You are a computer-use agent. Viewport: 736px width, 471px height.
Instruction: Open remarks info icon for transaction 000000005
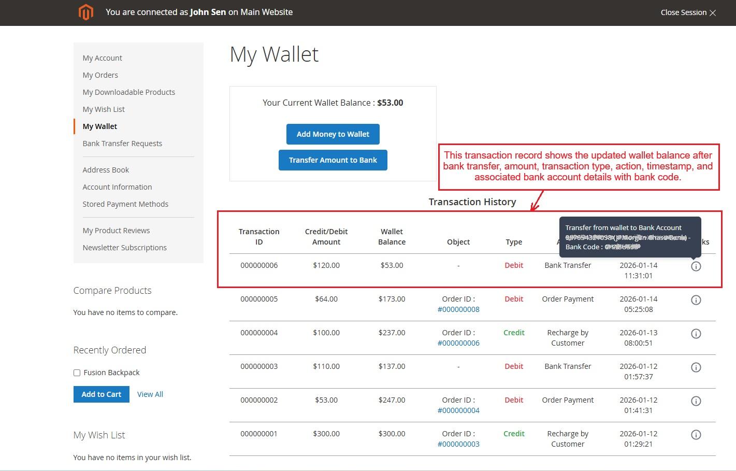tap(696, 300)
